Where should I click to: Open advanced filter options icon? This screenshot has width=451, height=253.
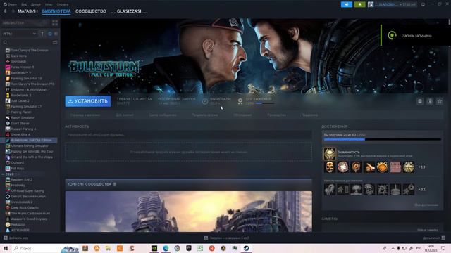point(55,42)
